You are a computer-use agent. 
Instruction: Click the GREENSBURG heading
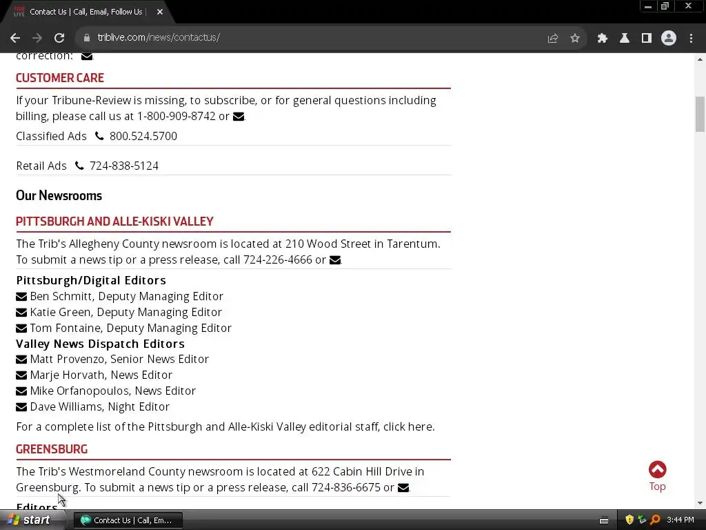point(52,449)
